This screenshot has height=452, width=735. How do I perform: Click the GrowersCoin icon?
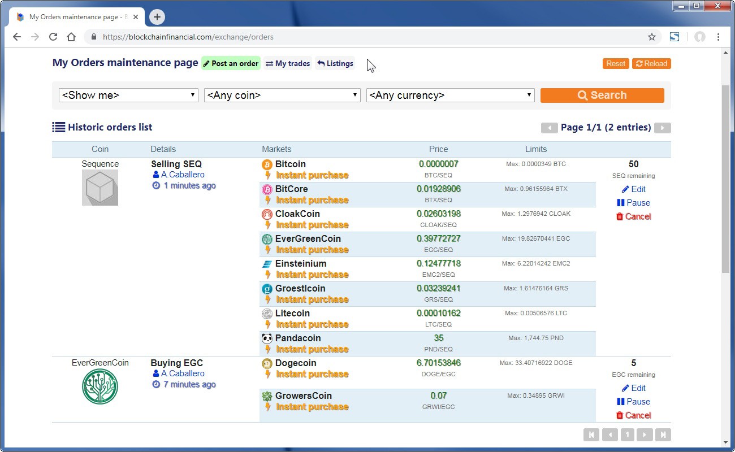(267, 396)
